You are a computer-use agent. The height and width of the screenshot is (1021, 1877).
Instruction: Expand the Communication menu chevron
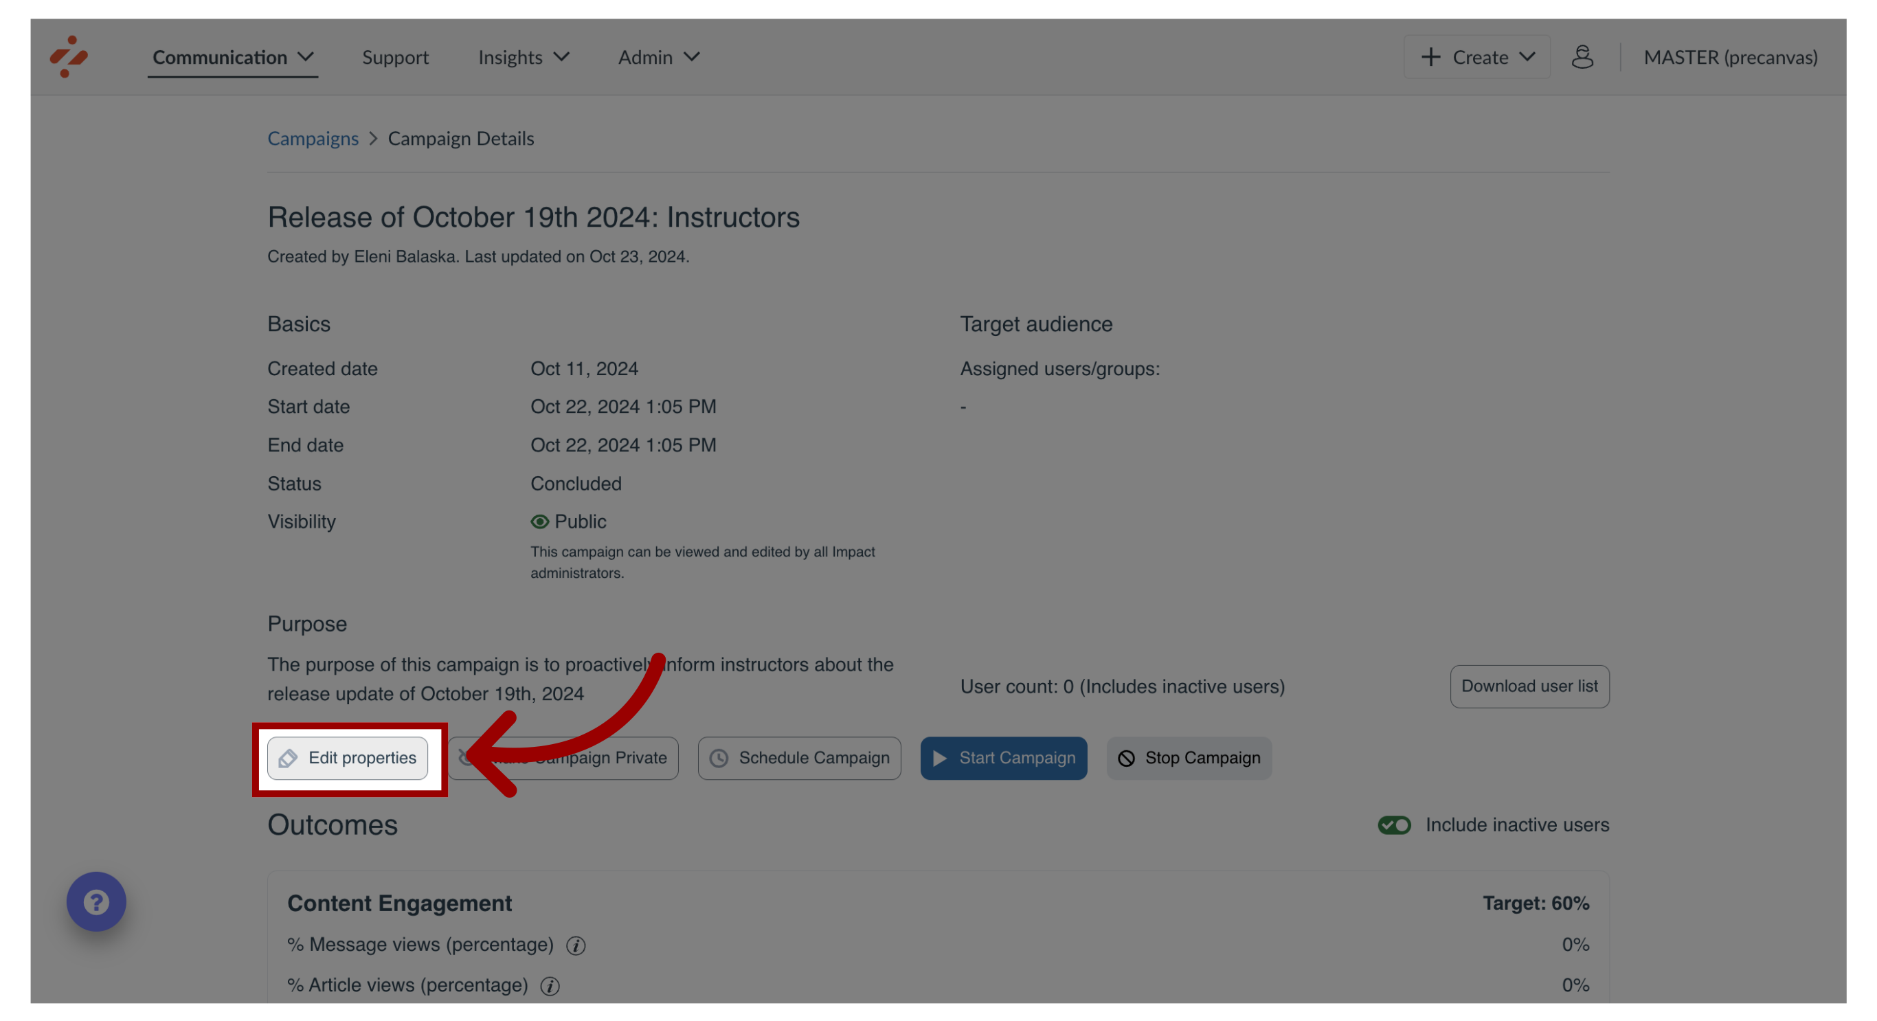tap(305, 57)
